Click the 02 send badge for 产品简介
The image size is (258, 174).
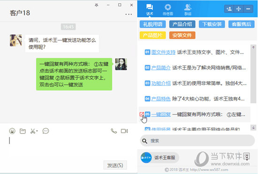point(147,68)
